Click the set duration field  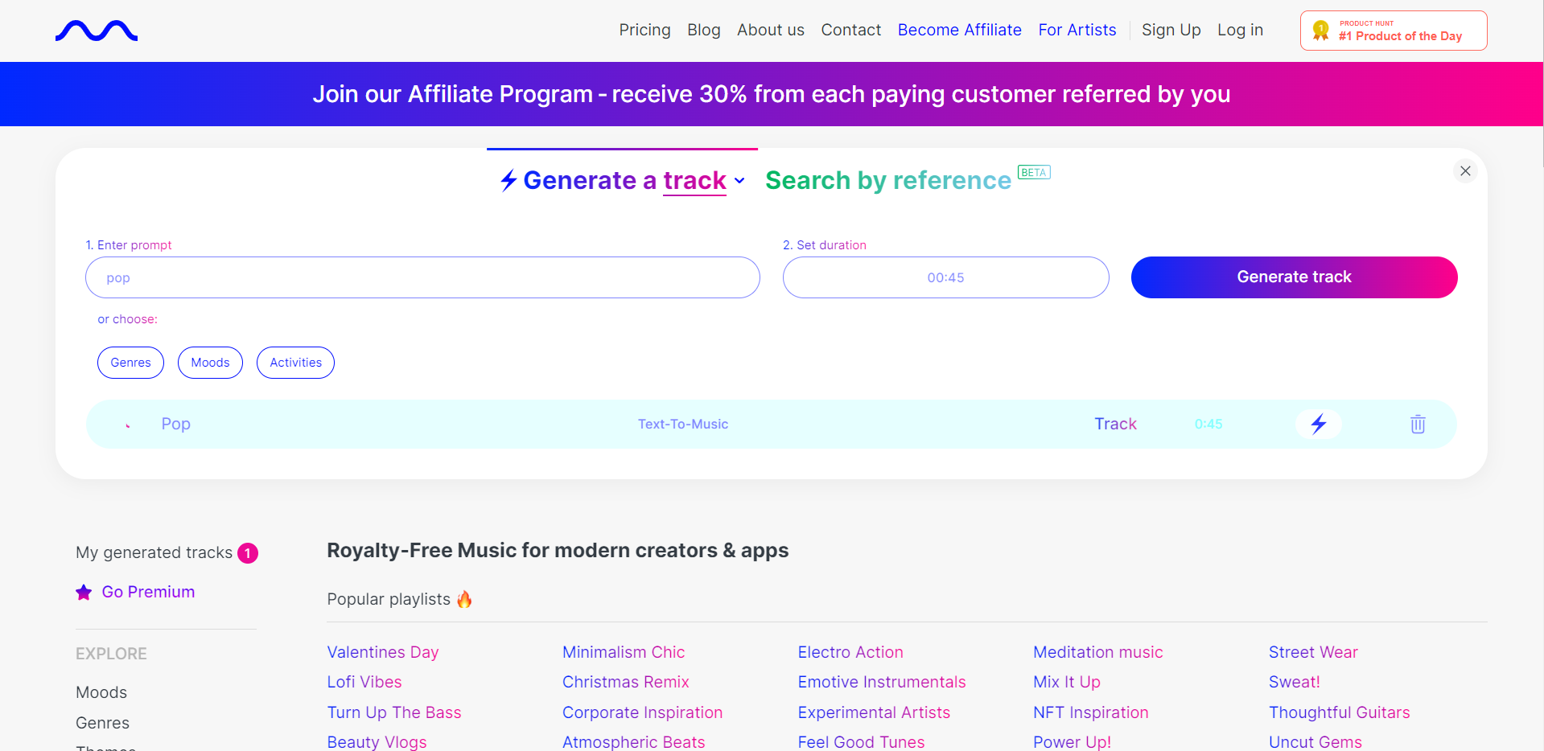coord(945,277)
